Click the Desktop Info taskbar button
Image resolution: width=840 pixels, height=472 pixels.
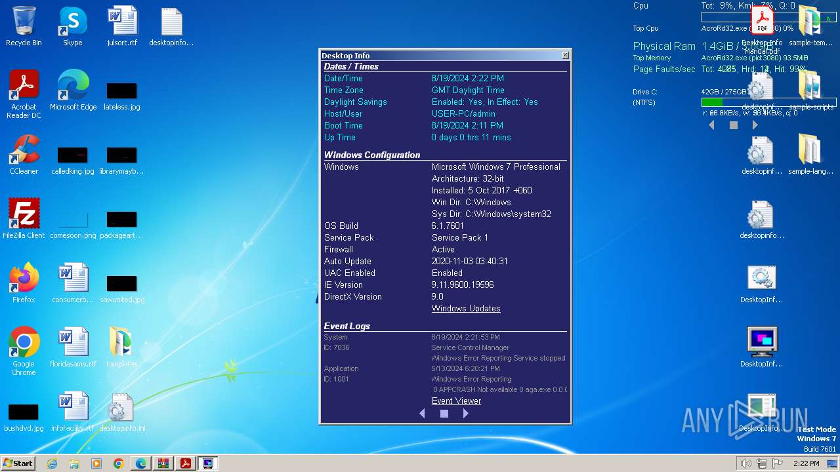208,463
